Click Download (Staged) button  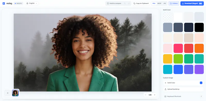click(192, 3)
